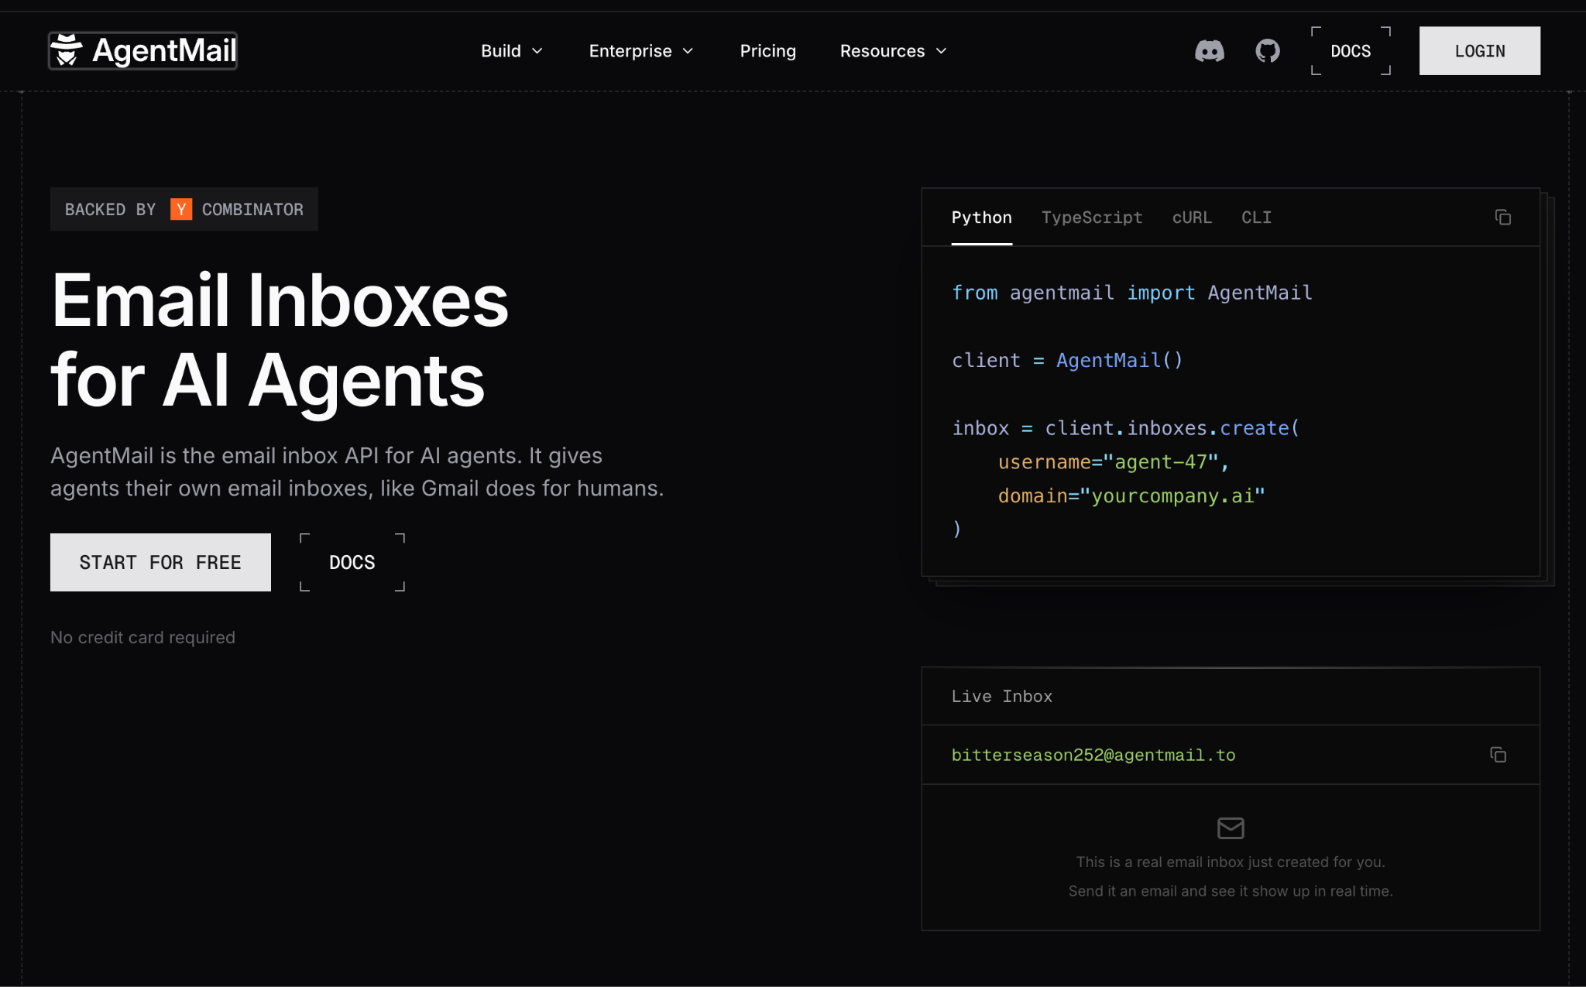Click the AgentMail logo
This screenshot has width=1586, height=987.
[x=142, y=51]
